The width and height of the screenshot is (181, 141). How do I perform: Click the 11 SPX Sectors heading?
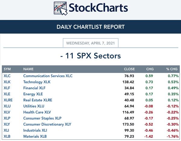[x=91, y=56]
